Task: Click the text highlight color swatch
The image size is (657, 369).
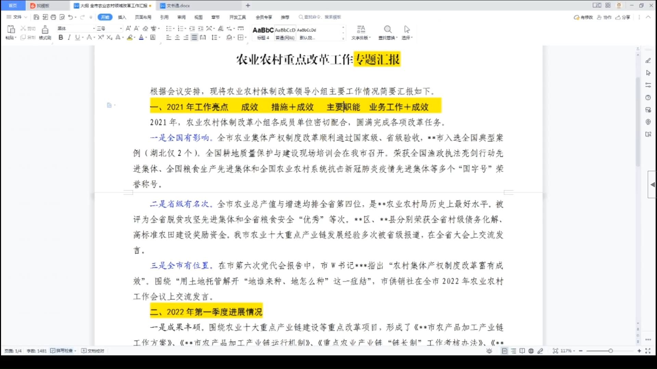Action: [x=130, y=38]
